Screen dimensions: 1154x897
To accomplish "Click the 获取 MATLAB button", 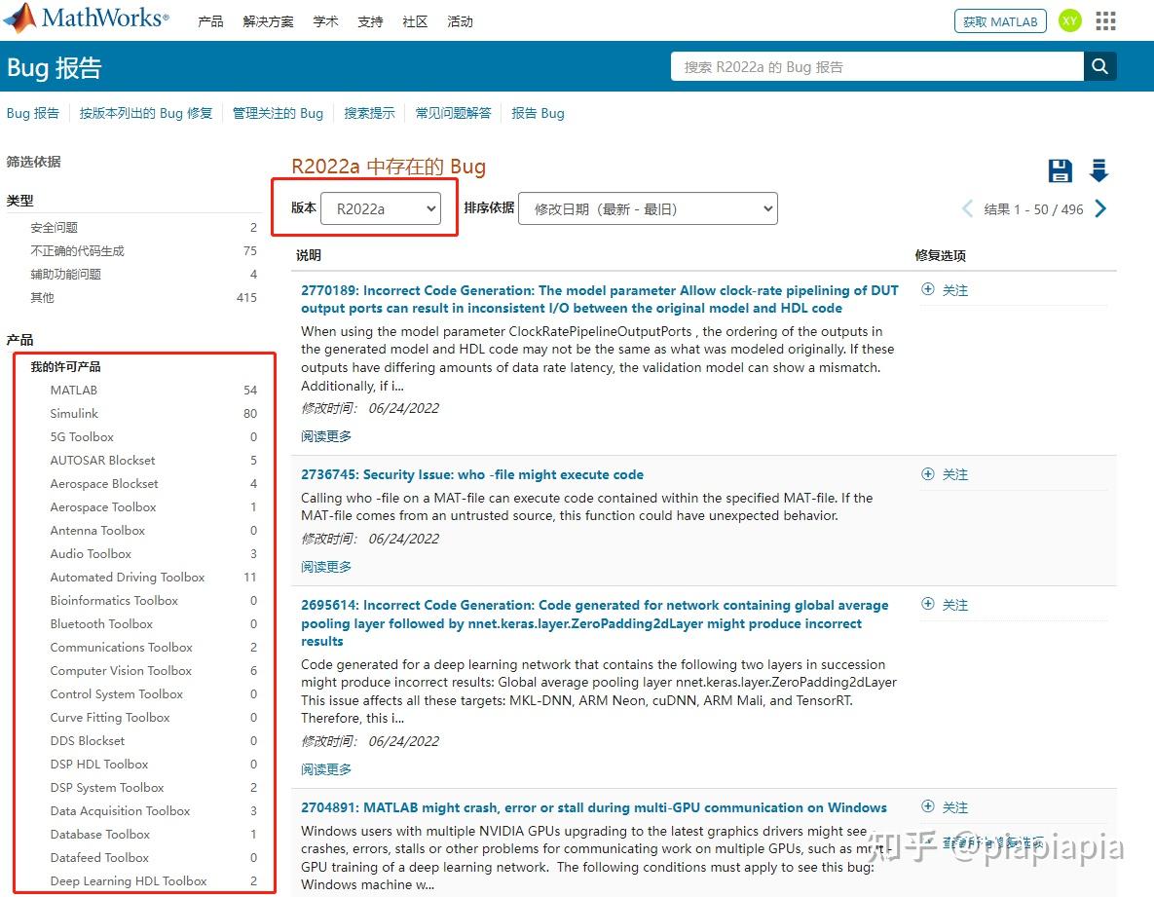I will coord(1000,21).
